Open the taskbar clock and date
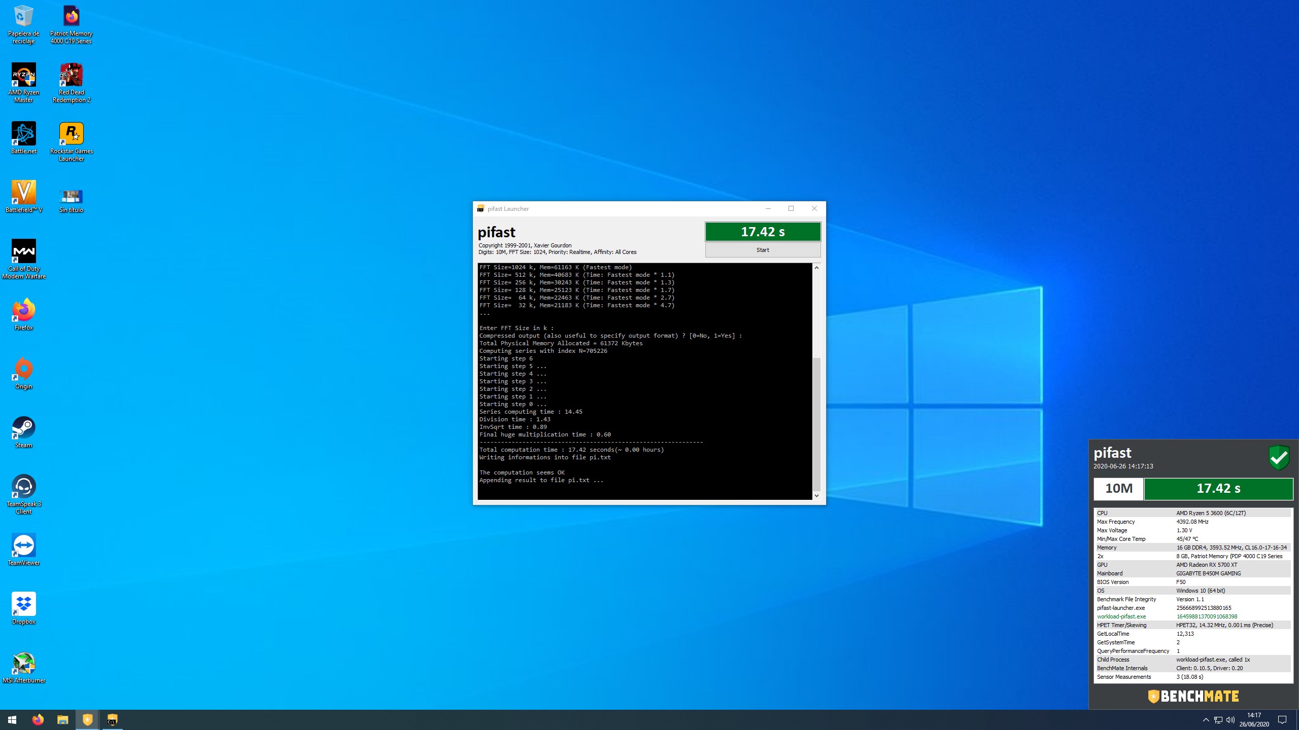The width and height of the screenshot is (1299, 730). (1254, 720)
